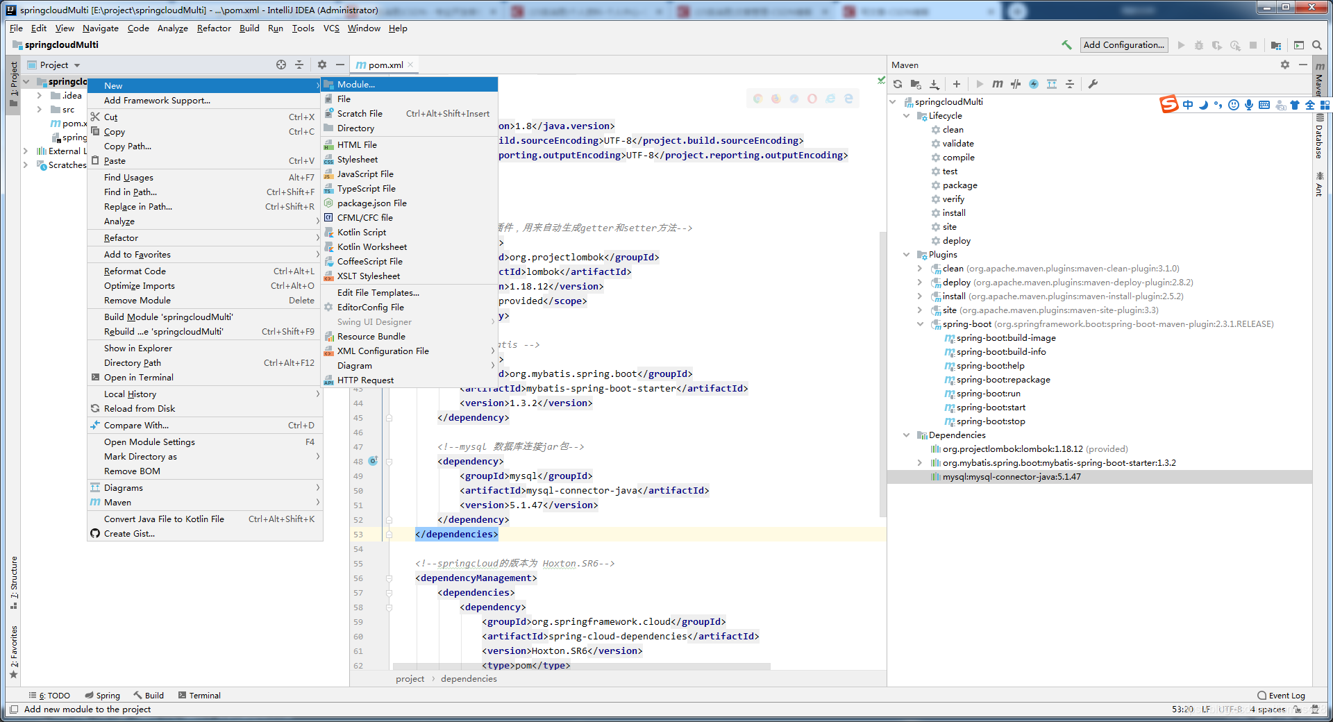Hide the Maven tool window
Image resolution: width=1333 pixels, height=722 pixels.
click(1303, 65)
